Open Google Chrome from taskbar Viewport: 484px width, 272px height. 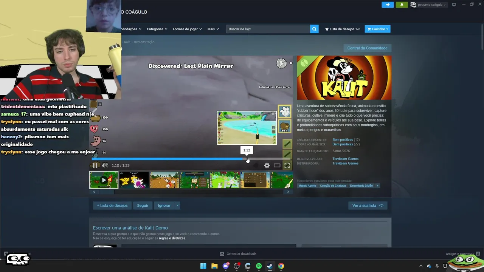tap(281, 266)
